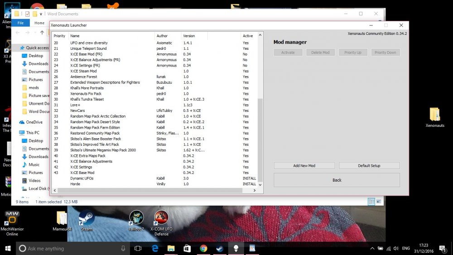Open Task View in the taskbar
The height and width of the screenshot is (255, 453).
(x=138, y=248)
